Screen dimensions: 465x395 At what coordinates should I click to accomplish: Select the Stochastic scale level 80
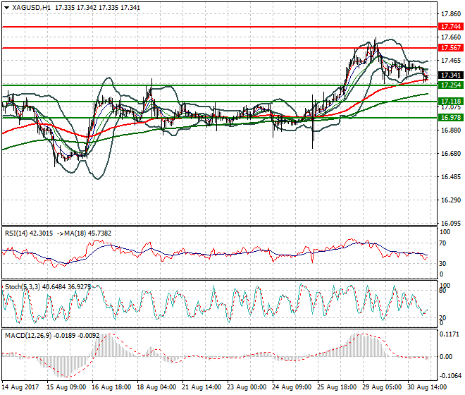pos(442,290)
